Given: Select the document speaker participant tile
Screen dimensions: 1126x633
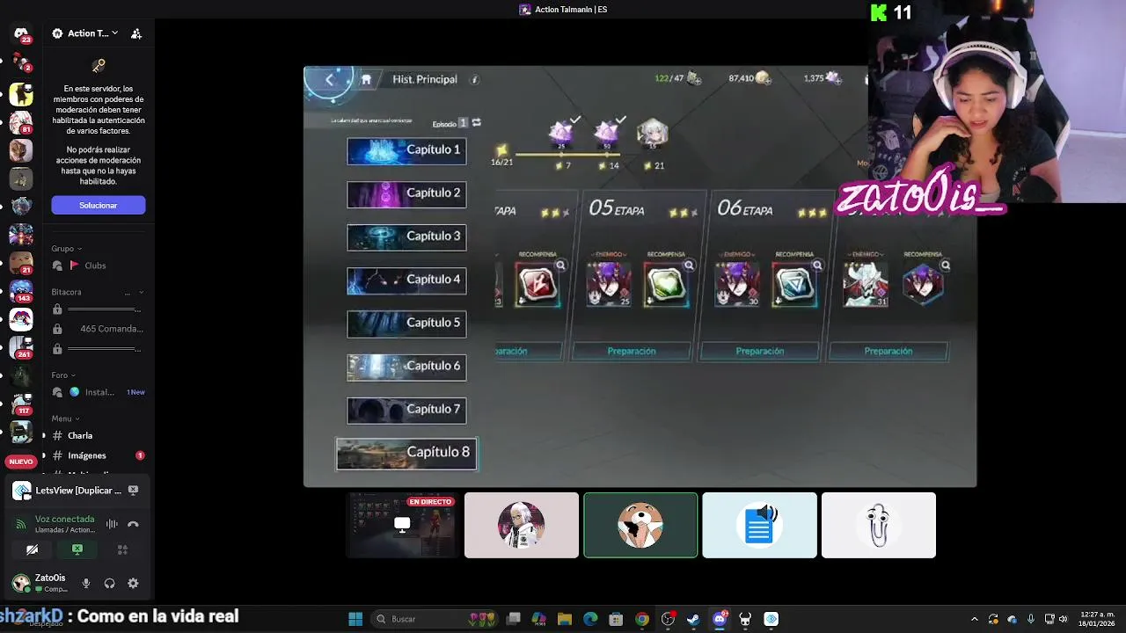Looking at the screenshot, I should pos(759,525).
